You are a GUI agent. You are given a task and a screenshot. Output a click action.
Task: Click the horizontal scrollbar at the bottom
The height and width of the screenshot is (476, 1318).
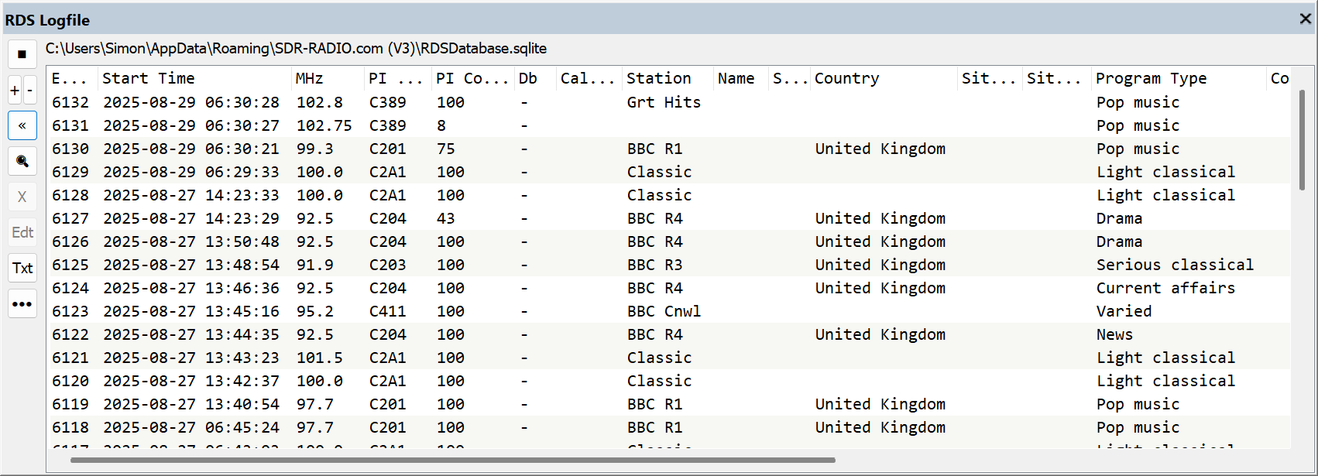click(452, 460)
